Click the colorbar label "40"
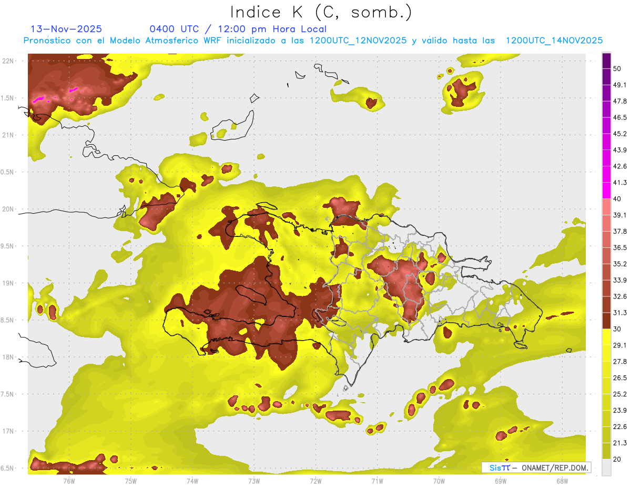Screen dimensions: 631x488 (617, 198)
